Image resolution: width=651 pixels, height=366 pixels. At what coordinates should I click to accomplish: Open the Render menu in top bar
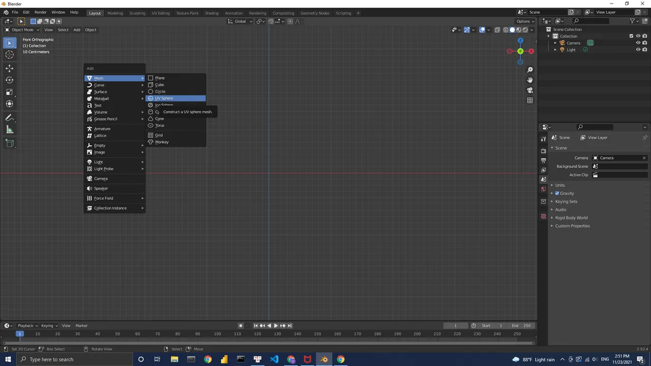click(40, 12)
